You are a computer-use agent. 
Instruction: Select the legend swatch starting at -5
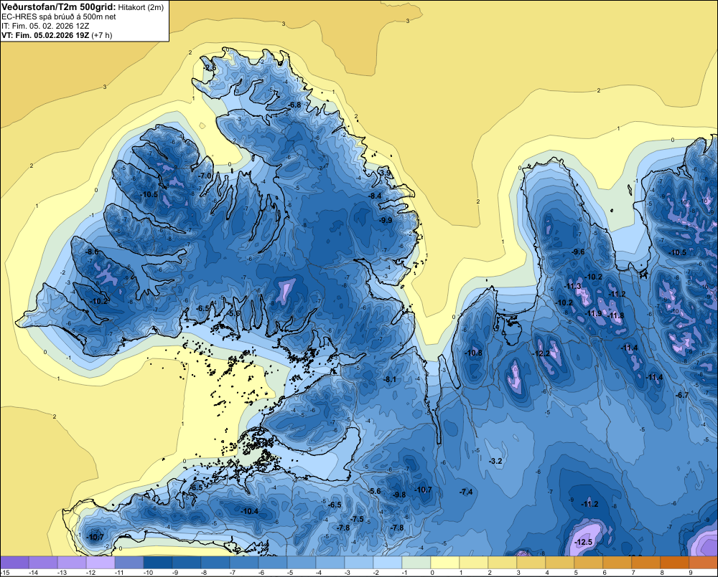tap(302, 563)
